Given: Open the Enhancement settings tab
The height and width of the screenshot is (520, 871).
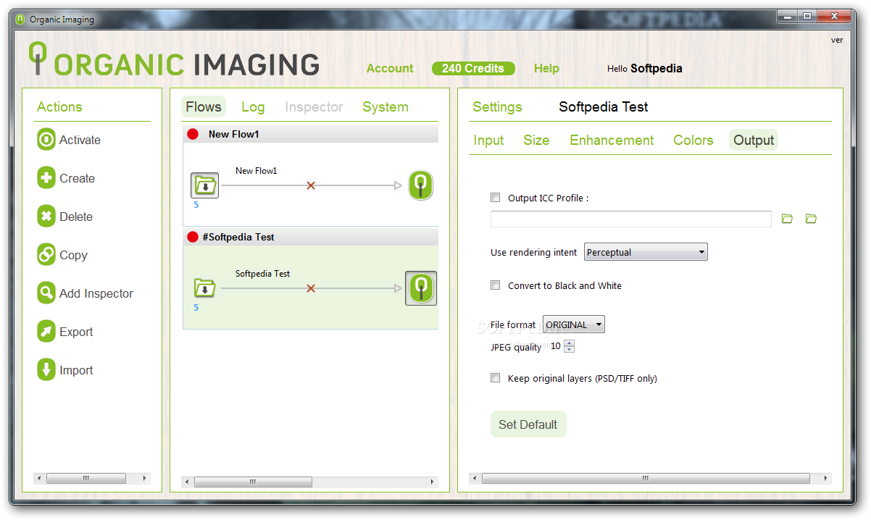Looking at the screenshot, I should (x=612, y=140).
